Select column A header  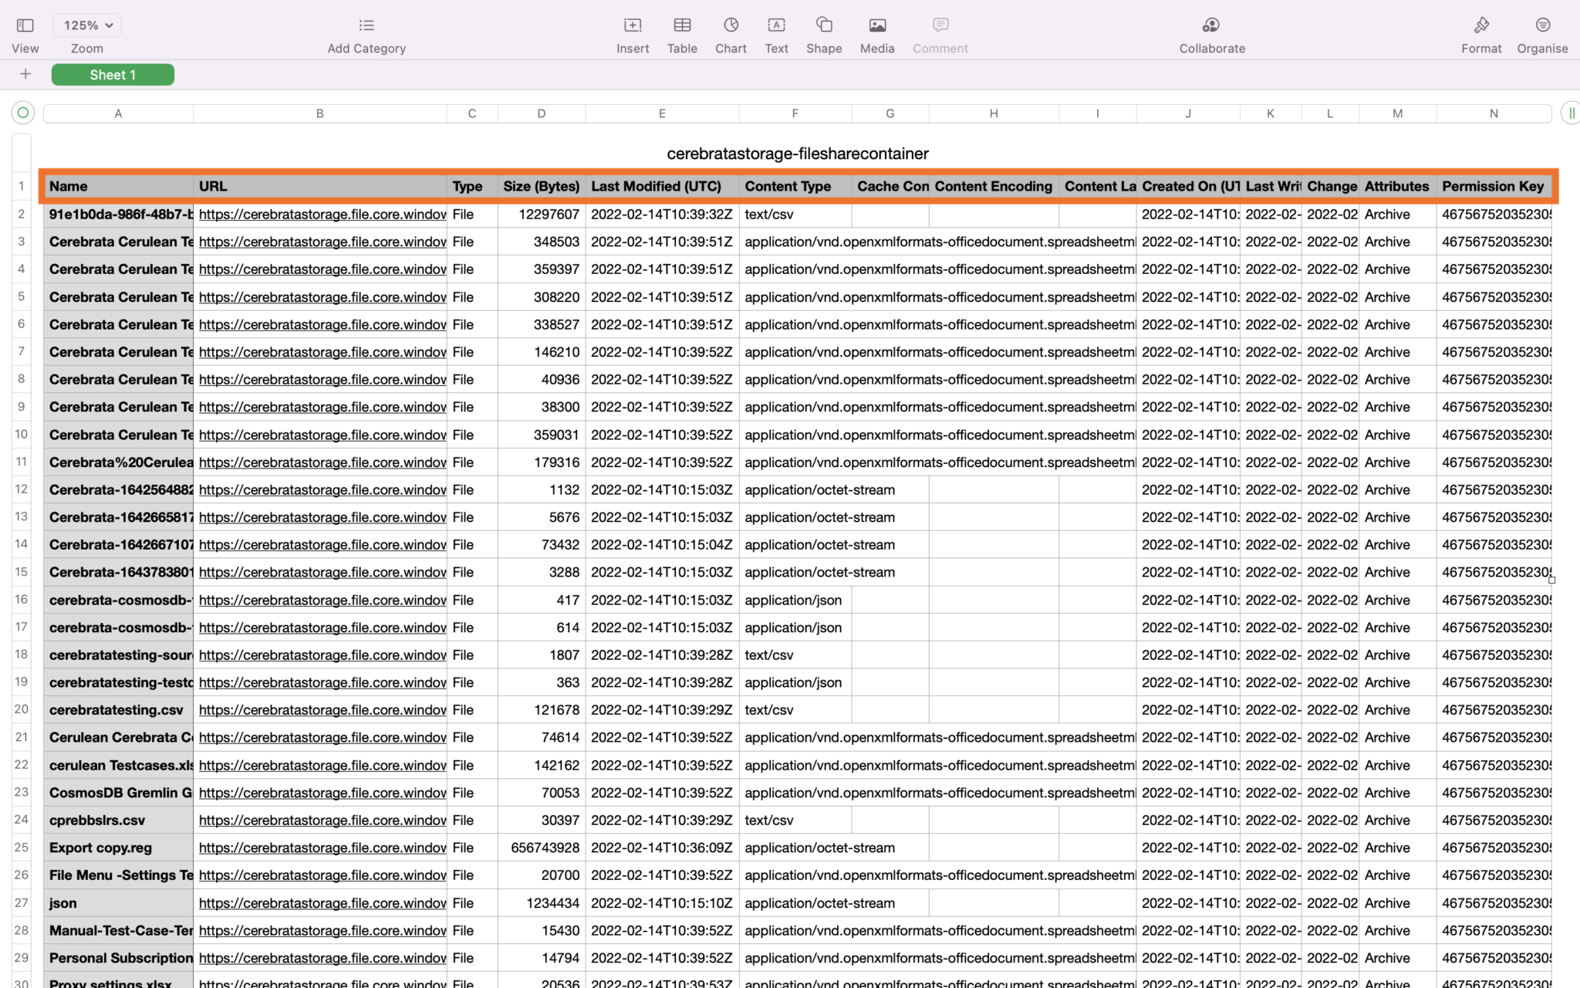[x=118, y=113]
